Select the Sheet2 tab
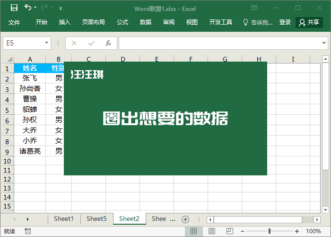Image resolution: width=331 pixels, height=237 pixels. [129, 219]
